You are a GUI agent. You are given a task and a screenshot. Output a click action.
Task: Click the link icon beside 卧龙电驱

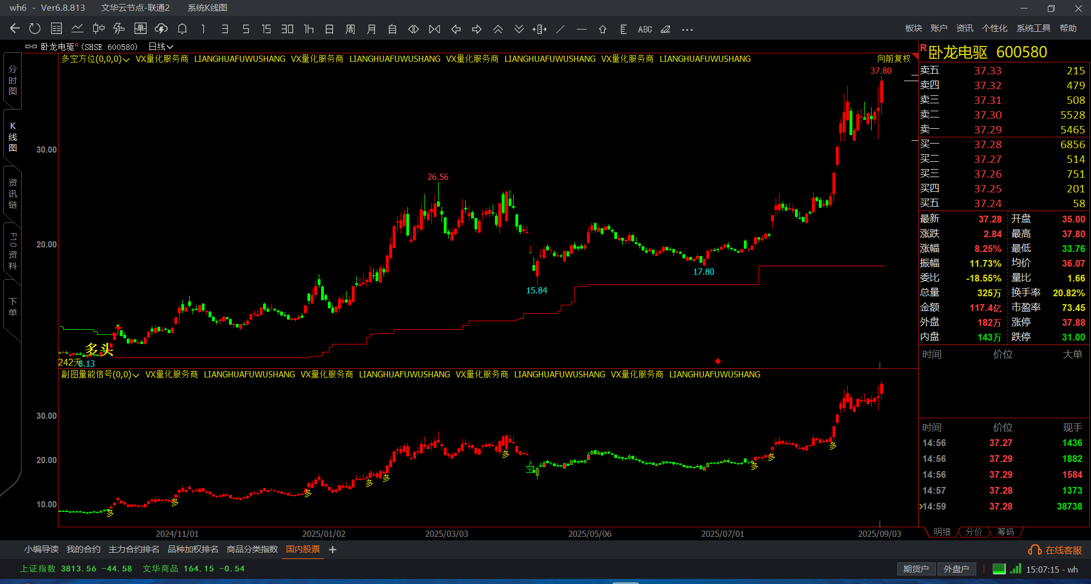[31, 47]
